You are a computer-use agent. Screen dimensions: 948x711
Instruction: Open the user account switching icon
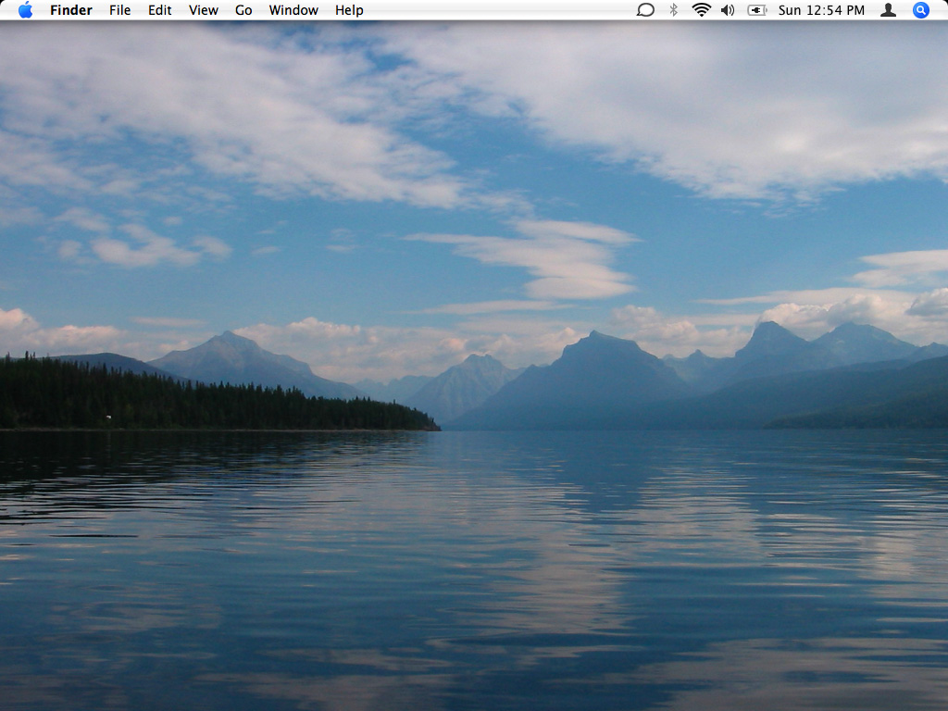(x=888, y=9)
